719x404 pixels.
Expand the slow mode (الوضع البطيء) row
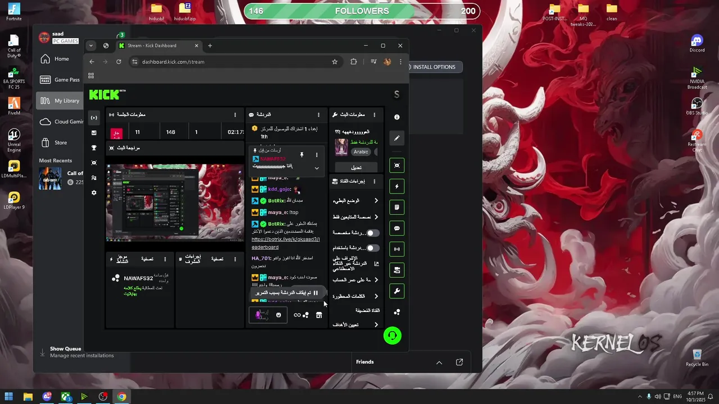click(x=355, y=200)
